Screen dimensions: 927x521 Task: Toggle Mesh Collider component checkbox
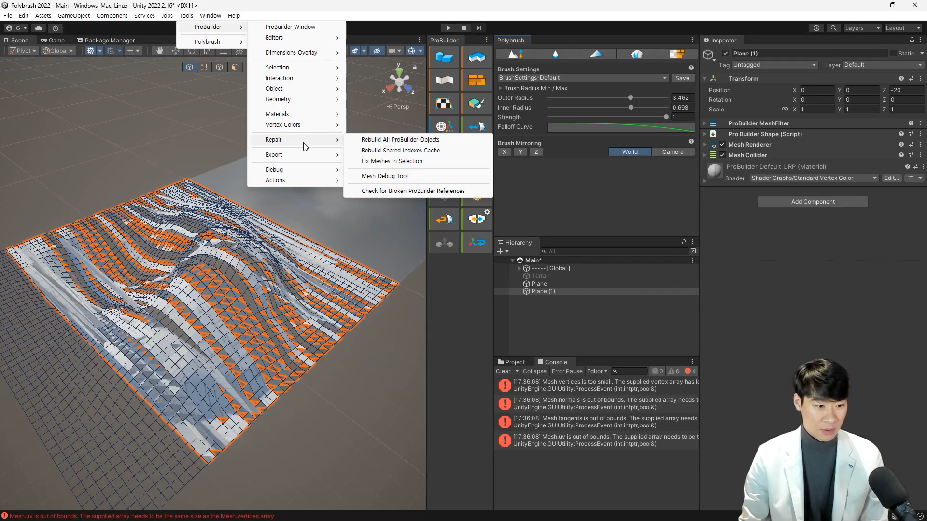point(722,155)
